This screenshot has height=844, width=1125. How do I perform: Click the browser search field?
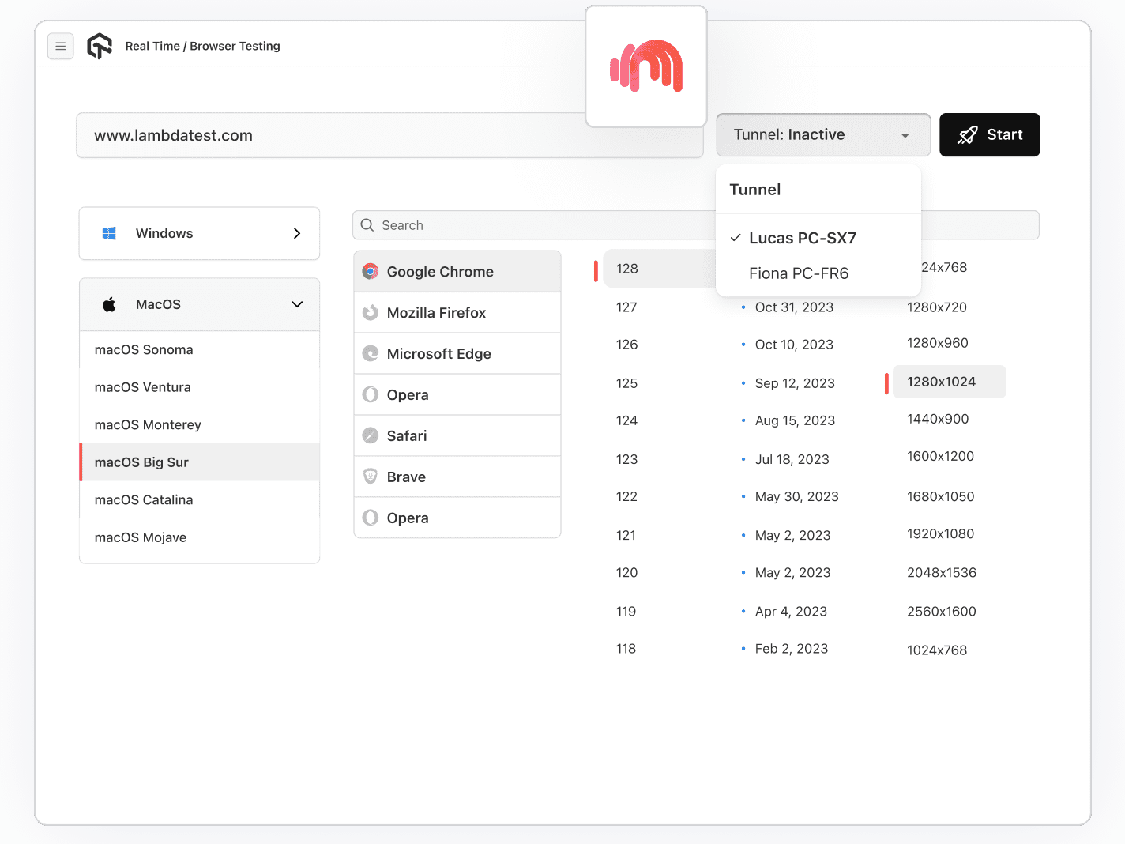click(x=474, y=224)
